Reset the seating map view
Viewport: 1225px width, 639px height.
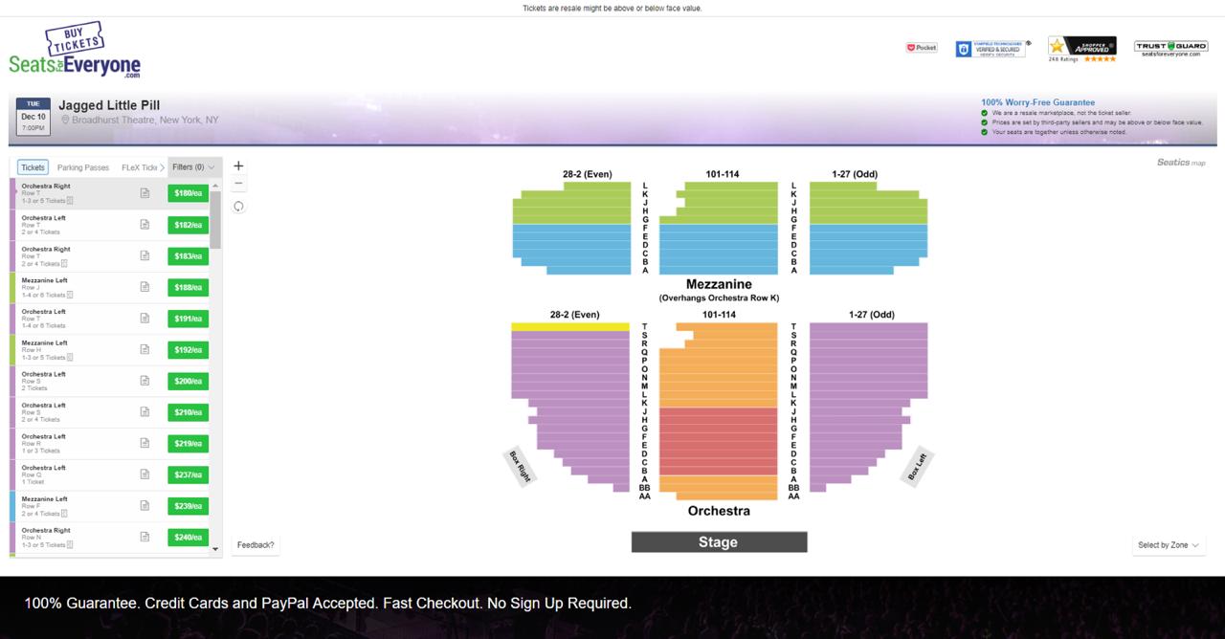[x=238, y=207]
